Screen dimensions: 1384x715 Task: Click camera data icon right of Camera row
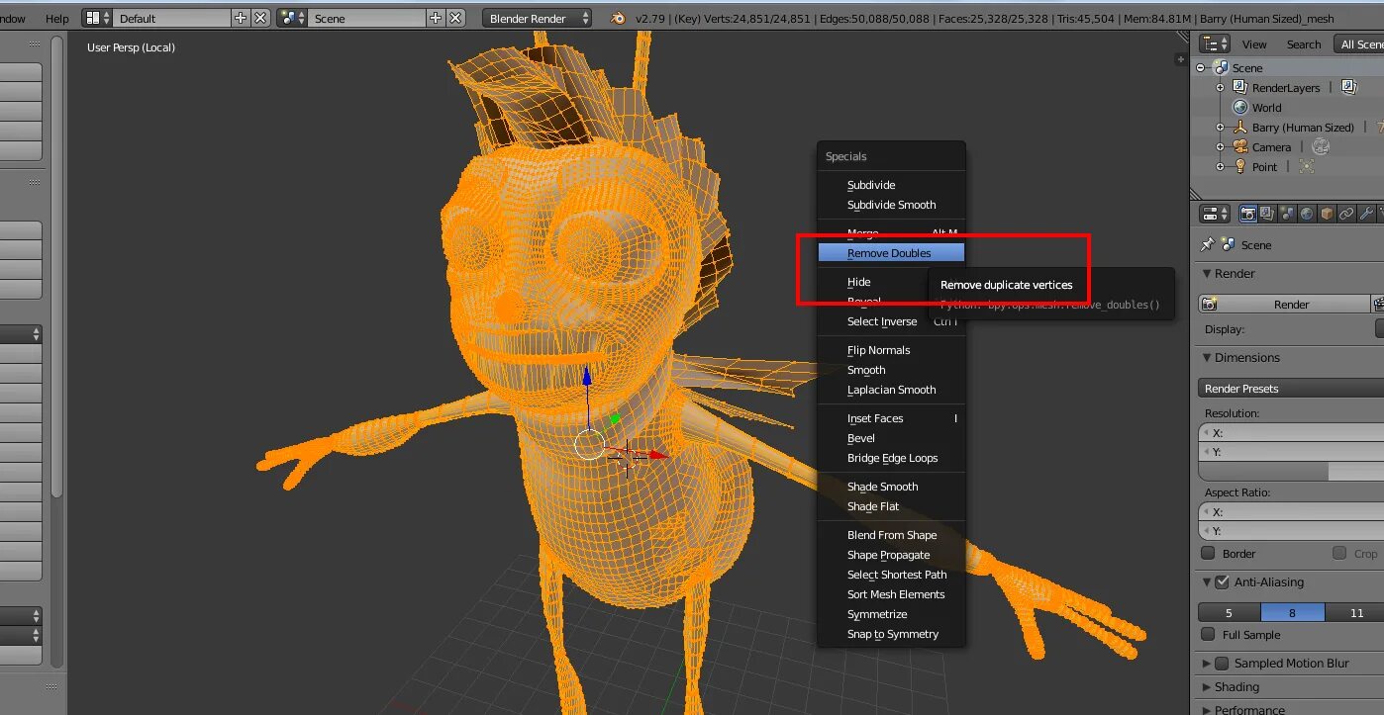pyautogui.click(x=1321, y=146)
